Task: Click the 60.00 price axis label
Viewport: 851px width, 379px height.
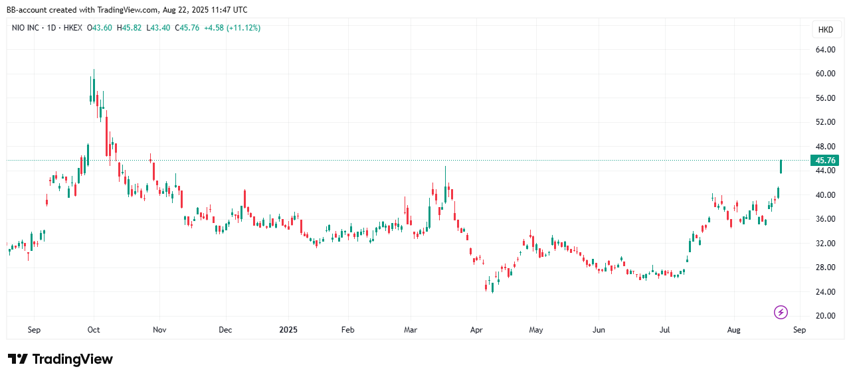Action: pos(826,74)
